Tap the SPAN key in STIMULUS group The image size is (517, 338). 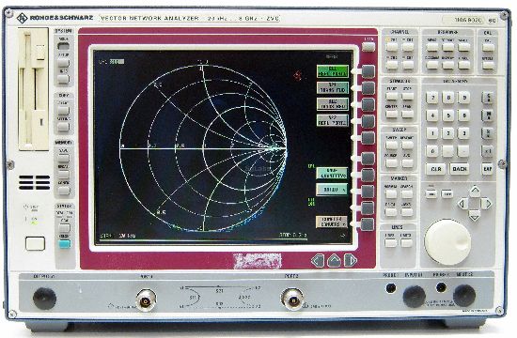point(408,114)
